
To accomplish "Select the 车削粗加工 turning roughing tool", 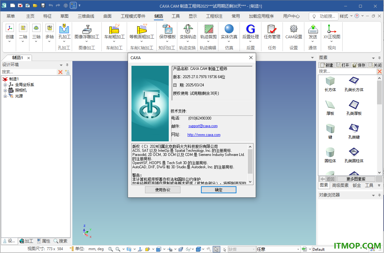I will coord(114,32).
